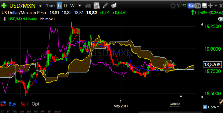Click the four-arrow move icon
Screen dimensions: 223x113
[210, 6]
